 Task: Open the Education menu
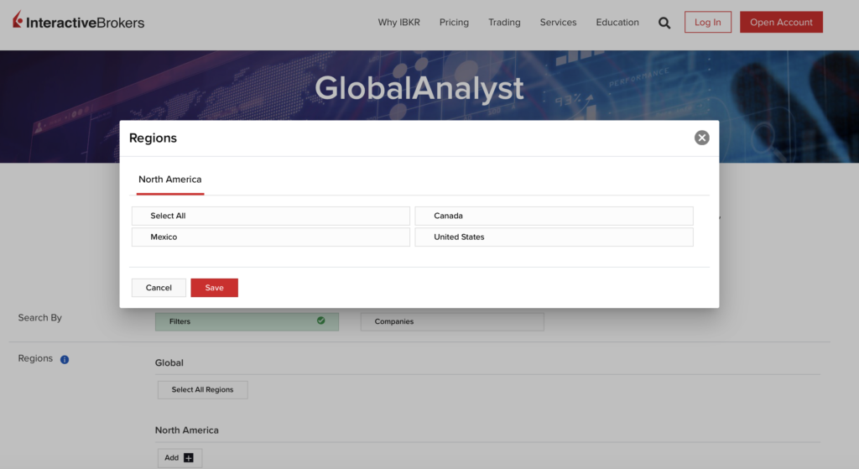pyautogui.click(x=617, y=23)
